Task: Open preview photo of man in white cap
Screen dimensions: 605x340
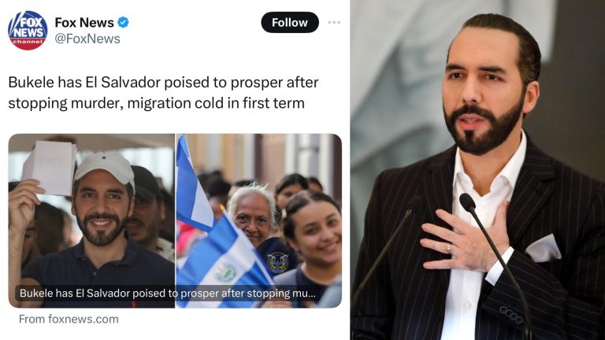Action: [x=91, y=220]
